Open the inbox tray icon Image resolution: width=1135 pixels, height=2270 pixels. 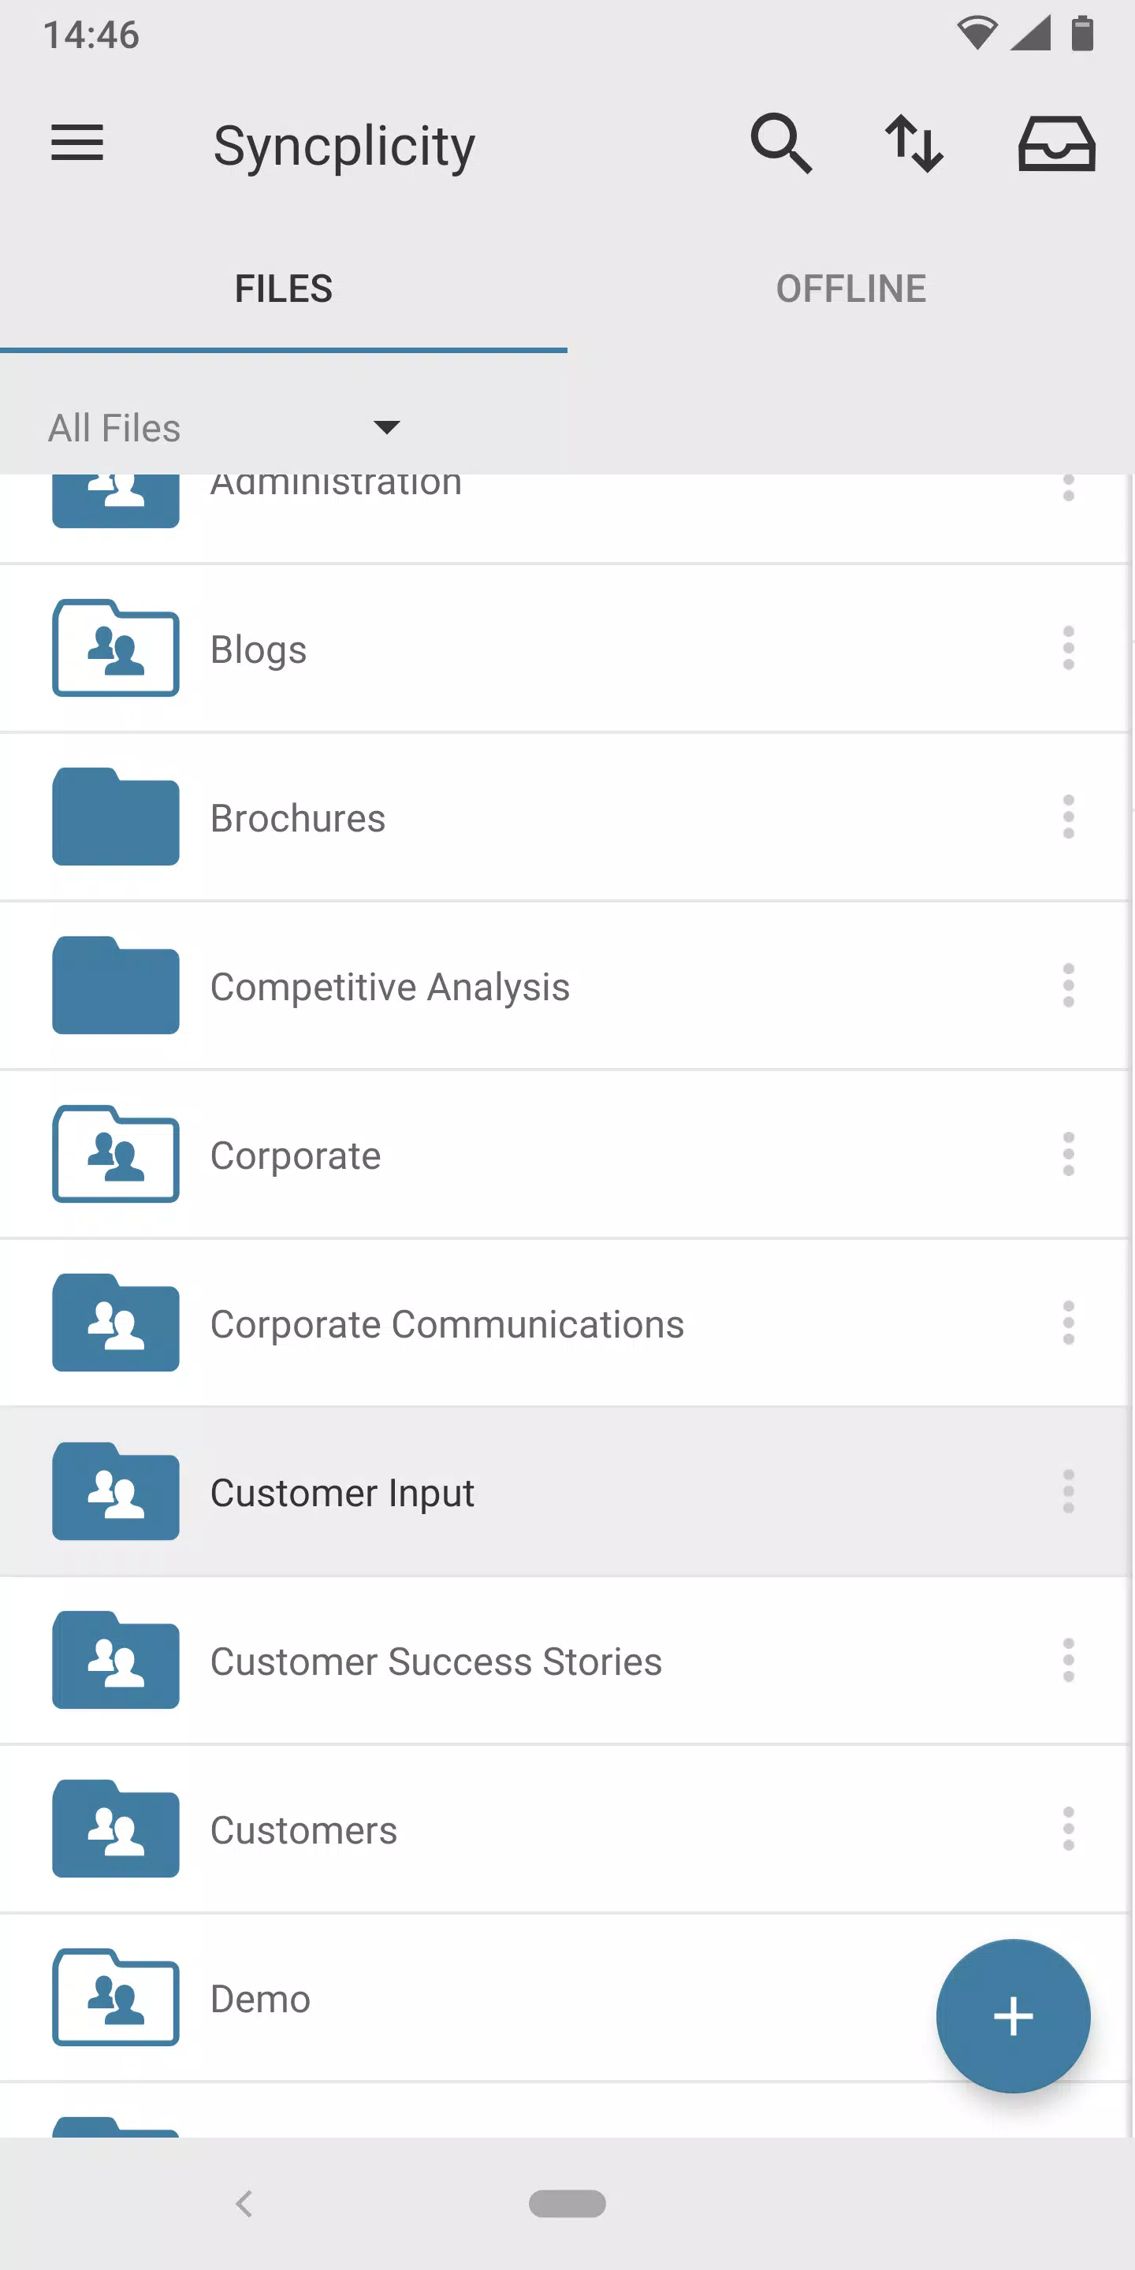[x=1056, y=143]
